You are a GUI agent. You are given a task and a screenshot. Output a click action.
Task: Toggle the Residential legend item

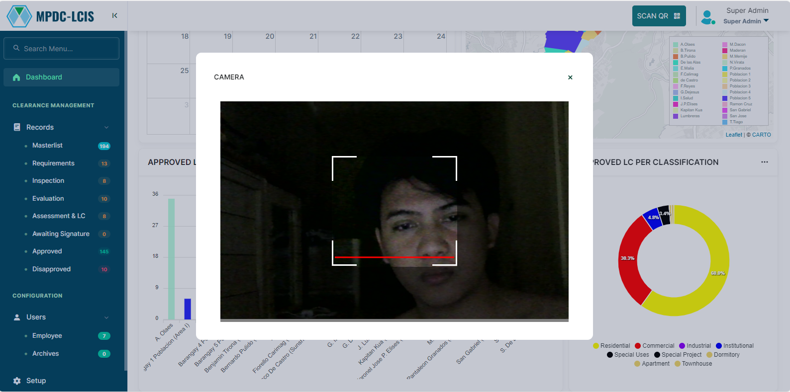(x=611, y=346)
